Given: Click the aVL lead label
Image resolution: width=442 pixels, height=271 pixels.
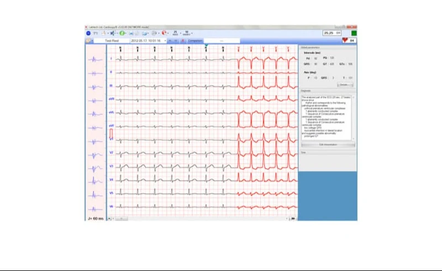Looking at the screenshot, I should pos(112,113).
